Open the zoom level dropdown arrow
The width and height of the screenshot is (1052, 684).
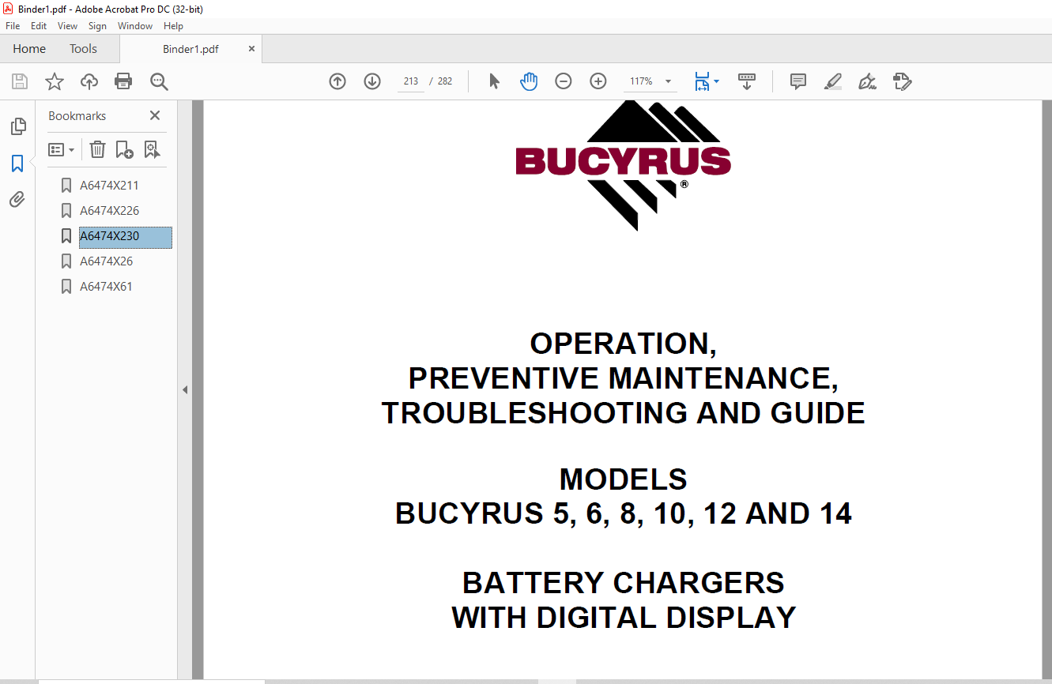click(x=668, y=81)
